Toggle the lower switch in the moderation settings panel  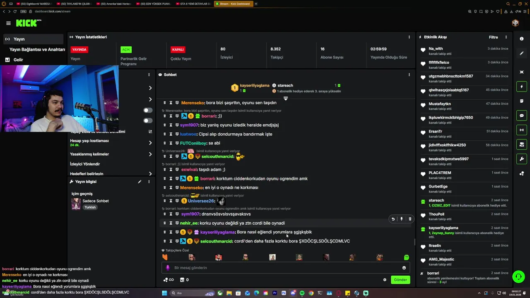point(148,120)
